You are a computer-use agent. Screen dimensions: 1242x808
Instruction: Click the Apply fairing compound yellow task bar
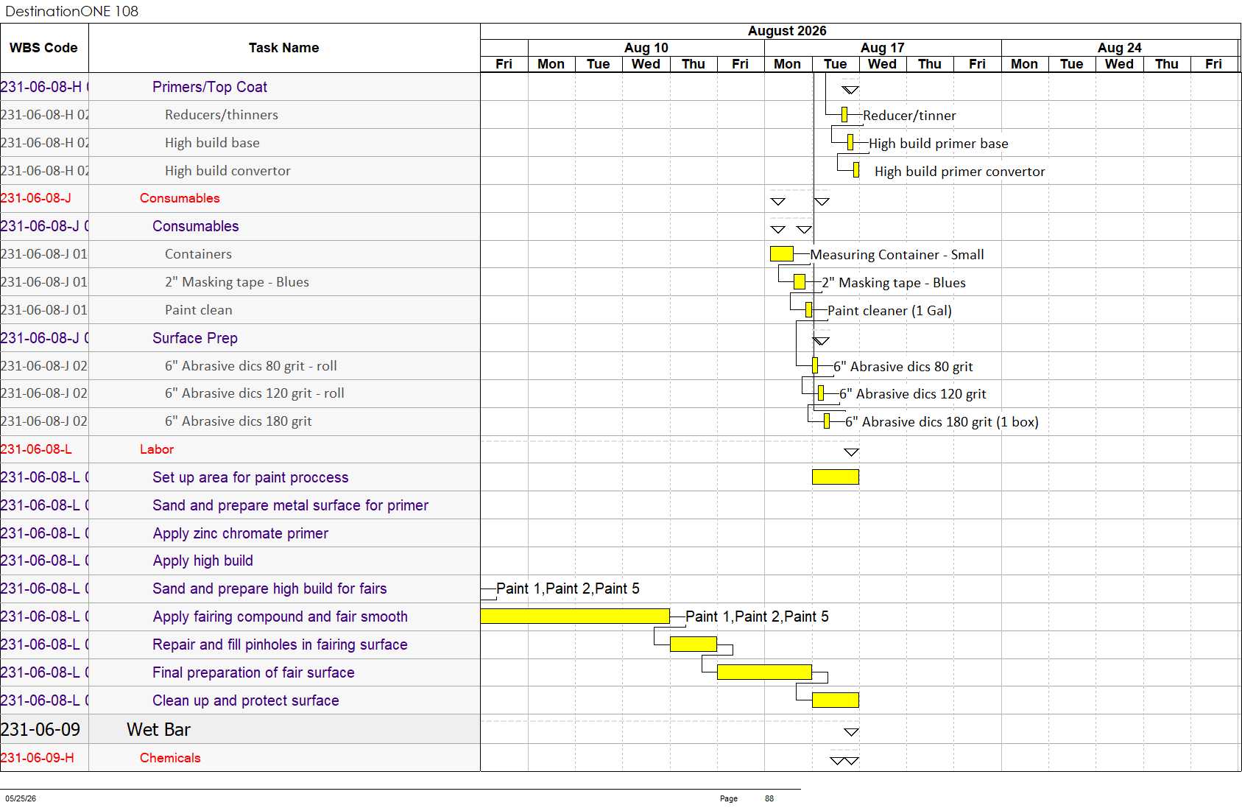575,616
